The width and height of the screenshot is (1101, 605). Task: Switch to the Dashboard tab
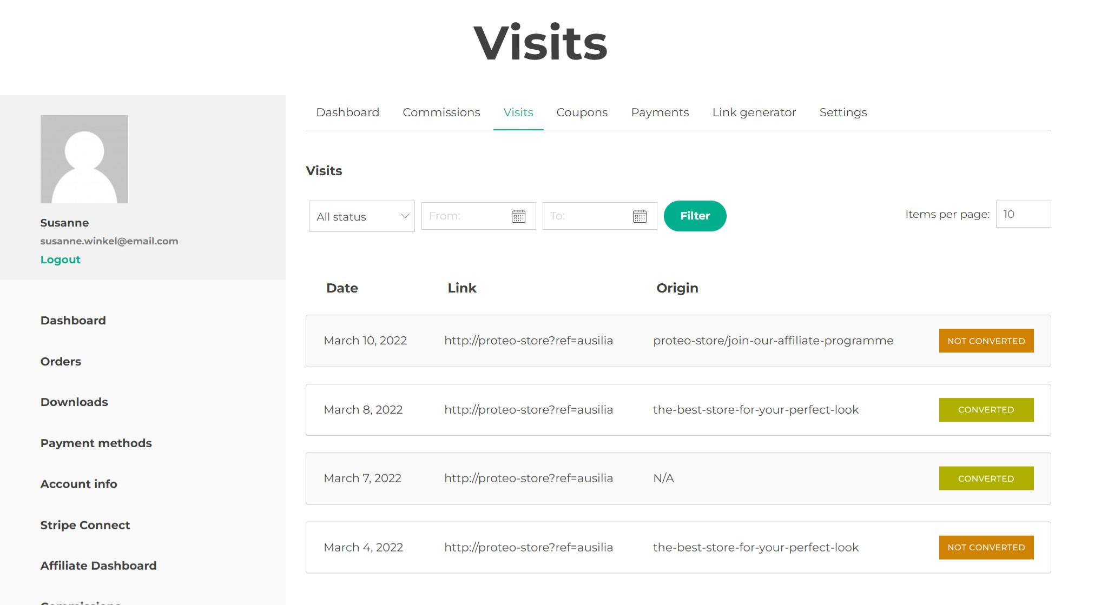point(347,112)
